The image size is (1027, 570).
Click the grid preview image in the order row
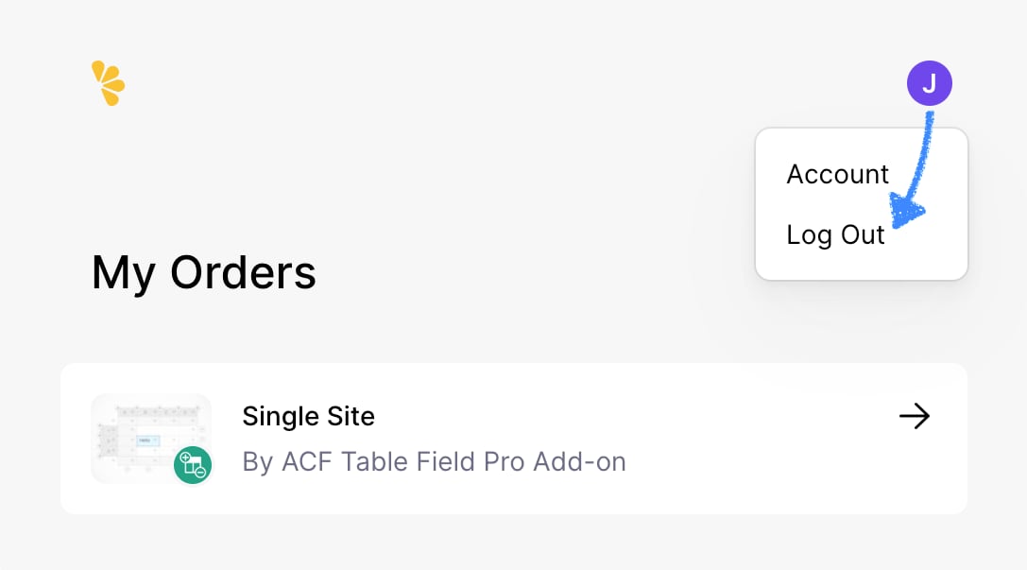tap(151, 439)
